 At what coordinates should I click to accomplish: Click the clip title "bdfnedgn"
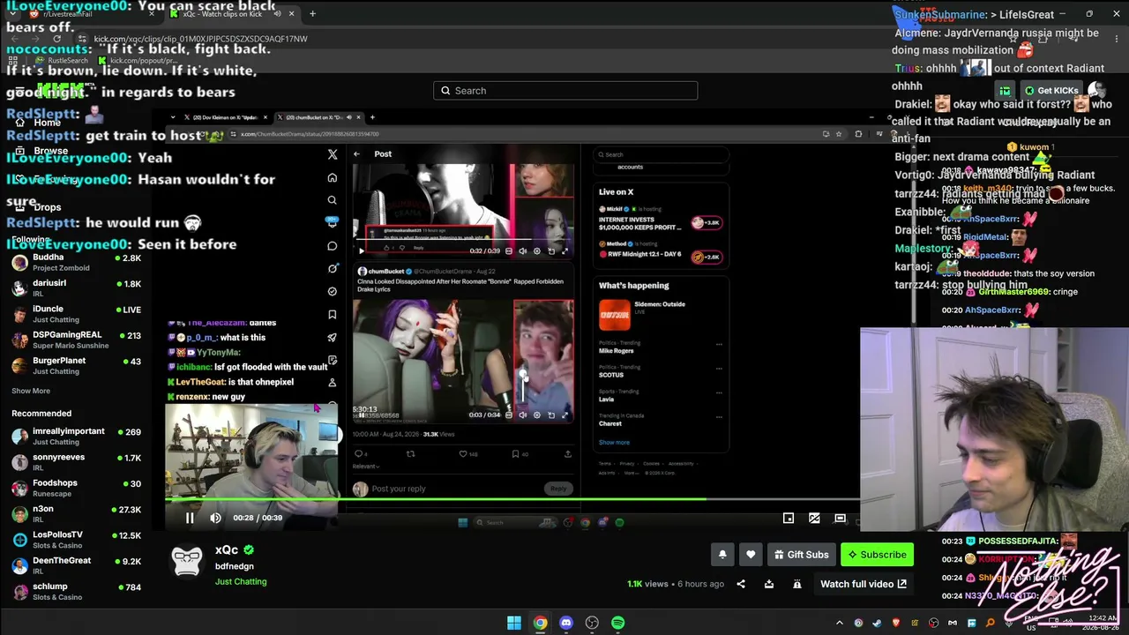(235, 566)
